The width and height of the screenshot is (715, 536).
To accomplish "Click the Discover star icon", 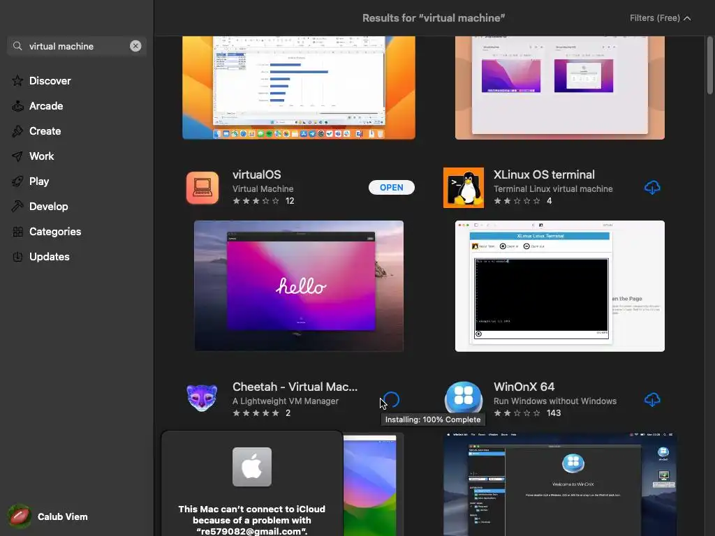I will coord(17,81).
